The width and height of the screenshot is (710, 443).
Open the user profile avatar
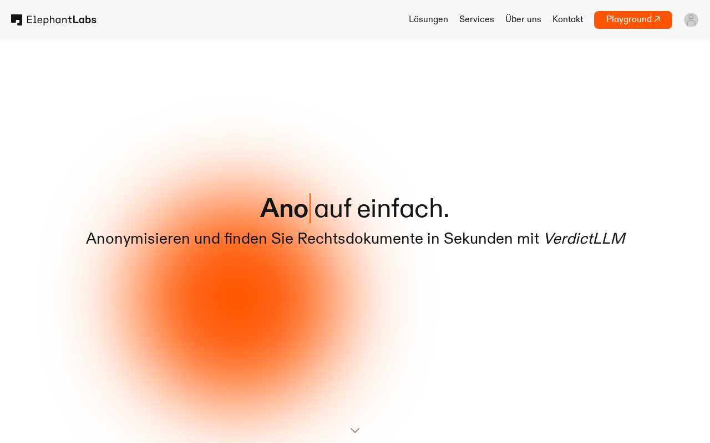[x=691, y=20]
